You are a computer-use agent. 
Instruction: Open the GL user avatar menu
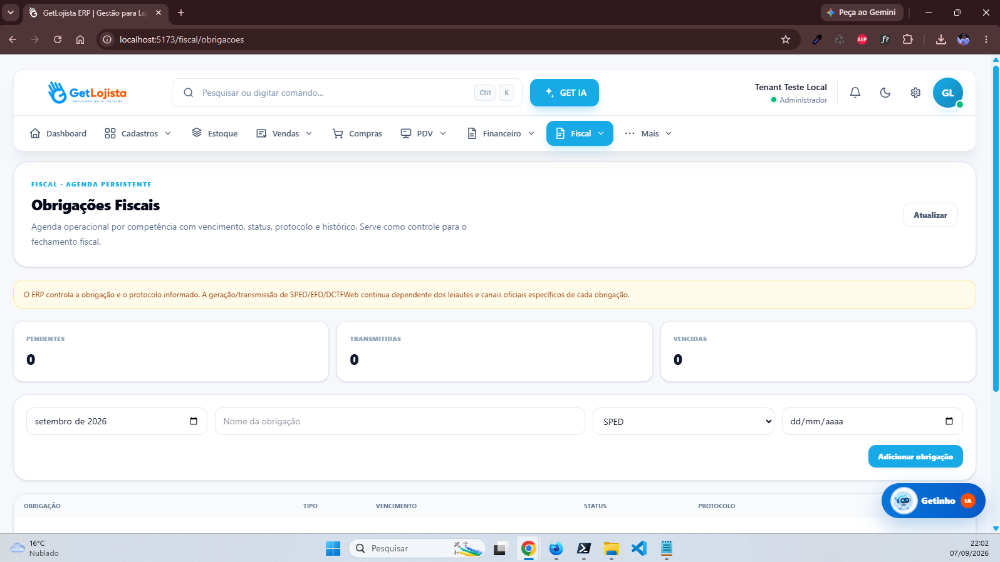pos(948,93)
